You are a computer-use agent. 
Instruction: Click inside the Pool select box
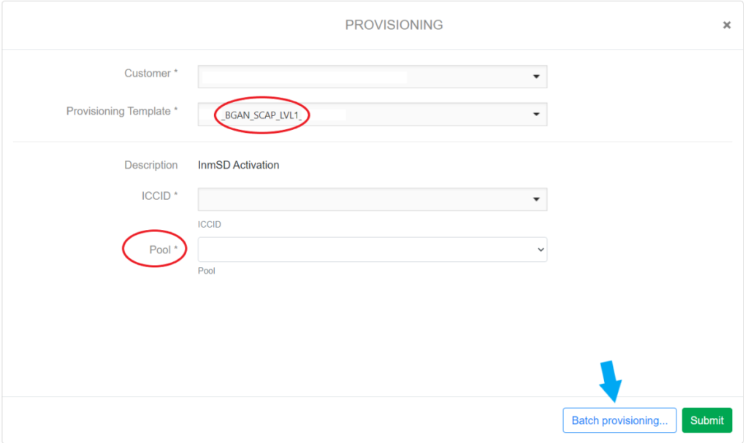365,250
